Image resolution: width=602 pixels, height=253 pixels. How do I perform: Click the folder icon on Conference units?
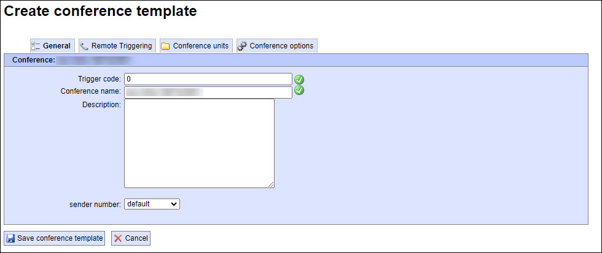165,46
